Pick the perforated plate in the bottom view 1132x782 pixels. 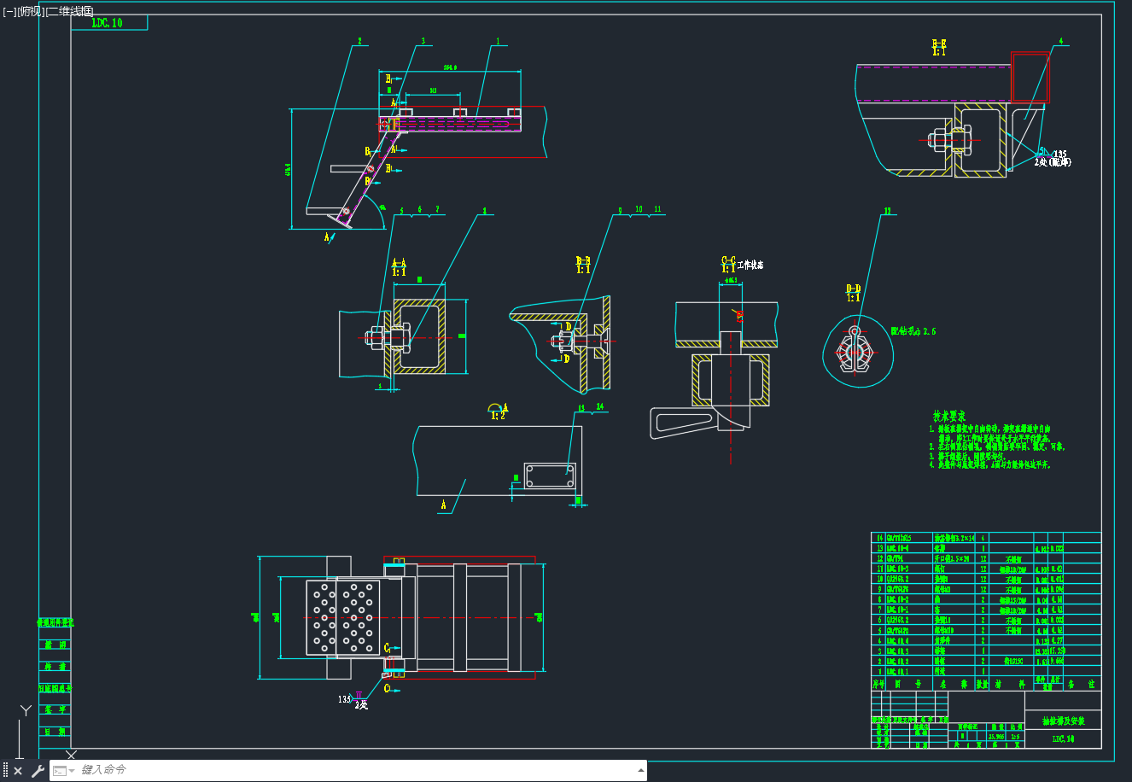pyautogui.click(x=342, y=618)
